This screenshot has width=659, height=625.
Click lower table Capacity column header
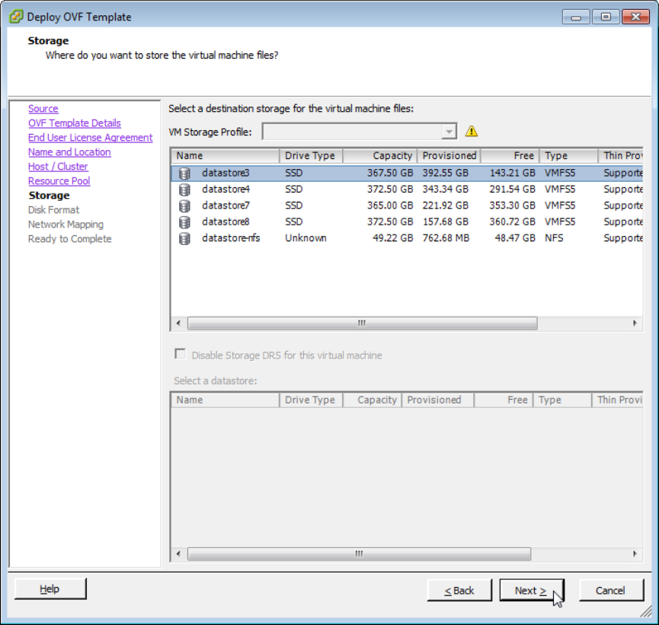tap(373, 400)
